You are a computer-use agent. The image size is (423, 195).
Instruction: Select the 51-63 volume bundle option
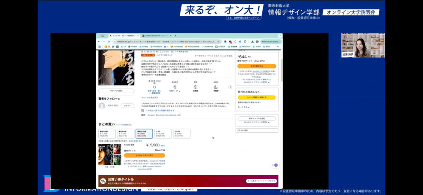(x=182, y=134)
